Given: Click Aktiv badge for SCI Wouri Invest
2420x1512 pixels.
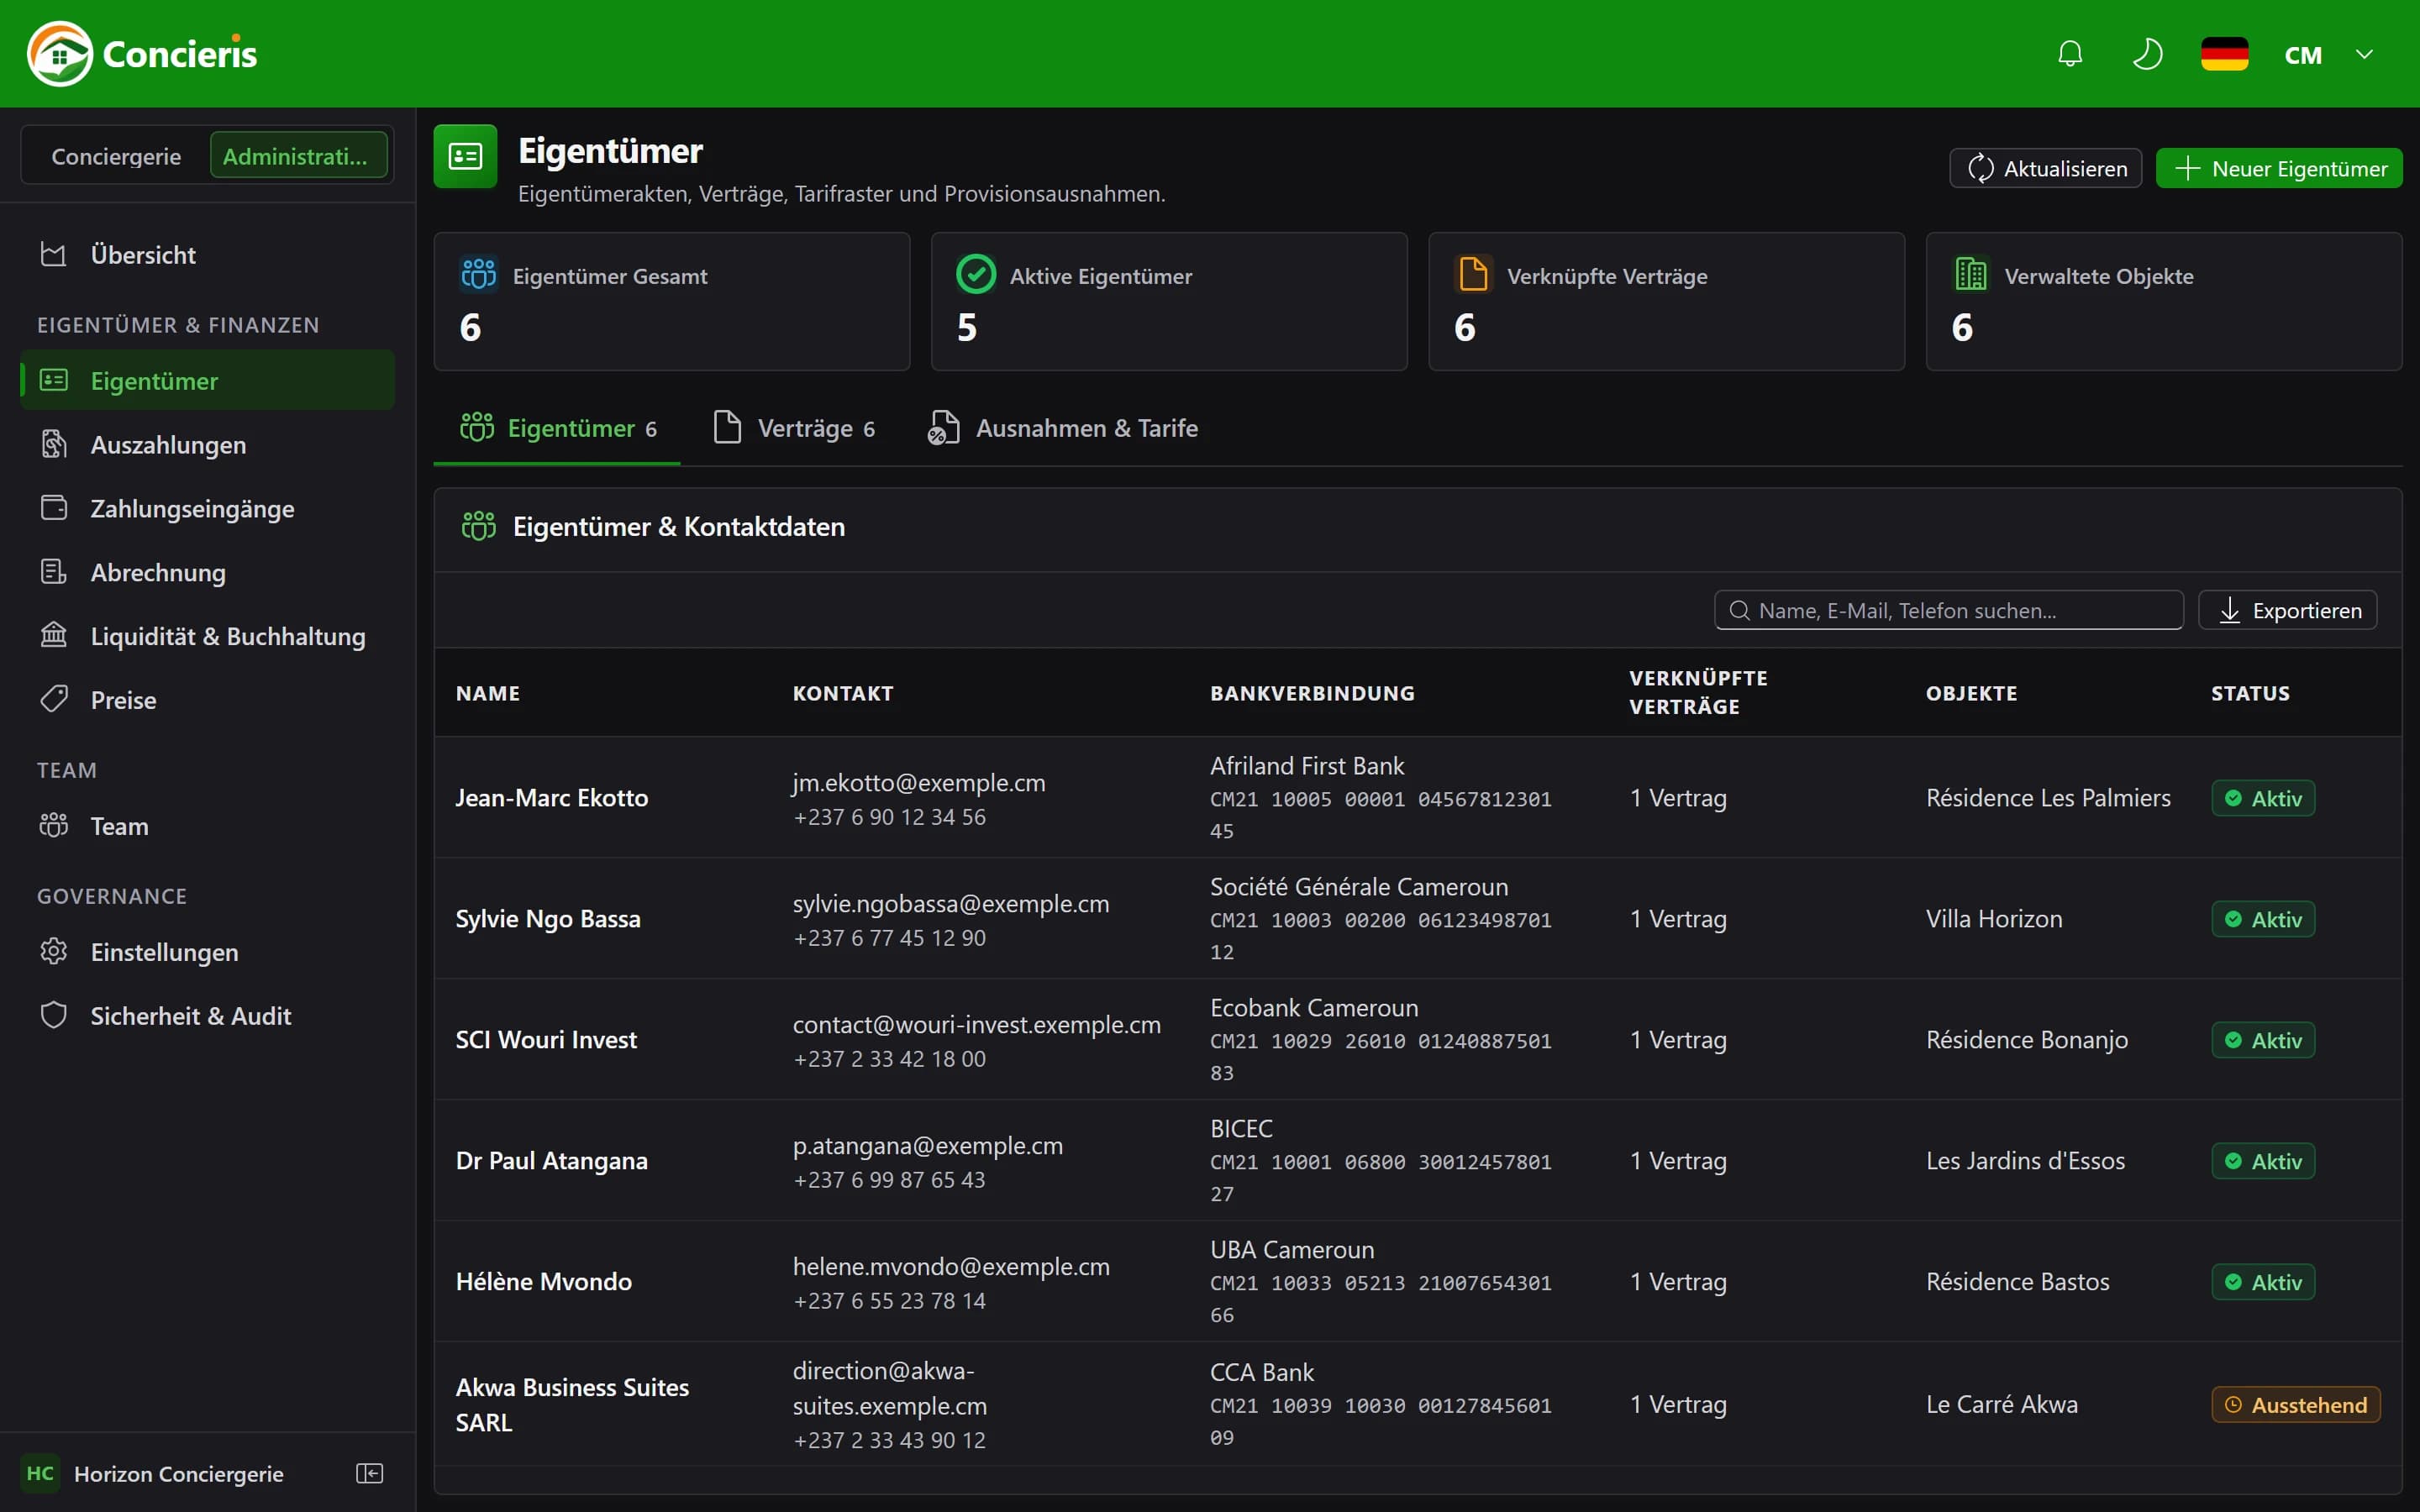Looking at the screenshot, I should click(2263, 1040).
